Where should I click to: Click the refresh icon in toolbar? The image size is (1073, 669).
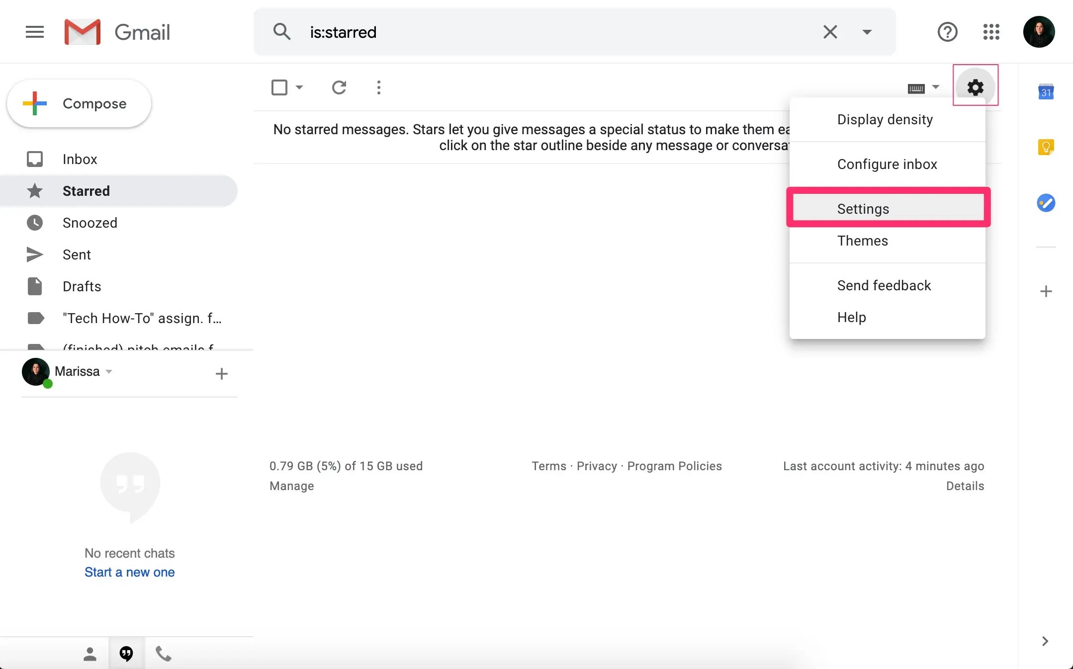(x=339, y=87)
